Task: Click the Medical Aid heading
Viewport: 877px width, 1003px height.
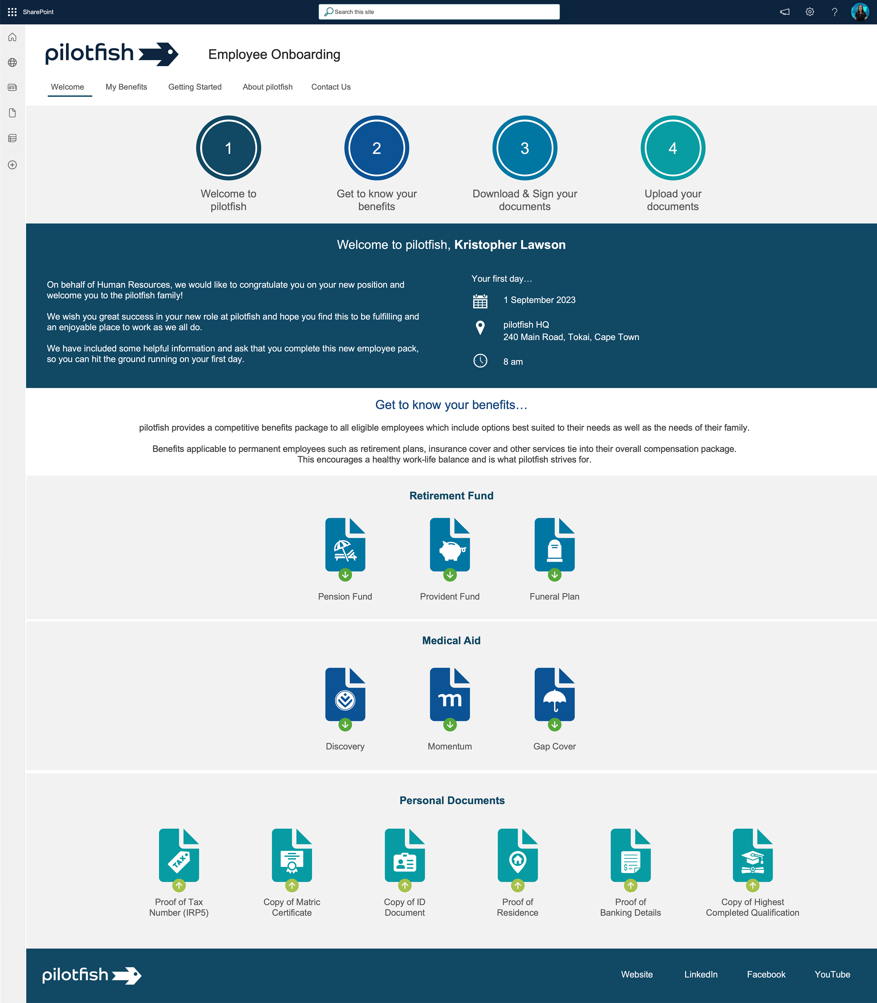Action: (x=451, y=640)
